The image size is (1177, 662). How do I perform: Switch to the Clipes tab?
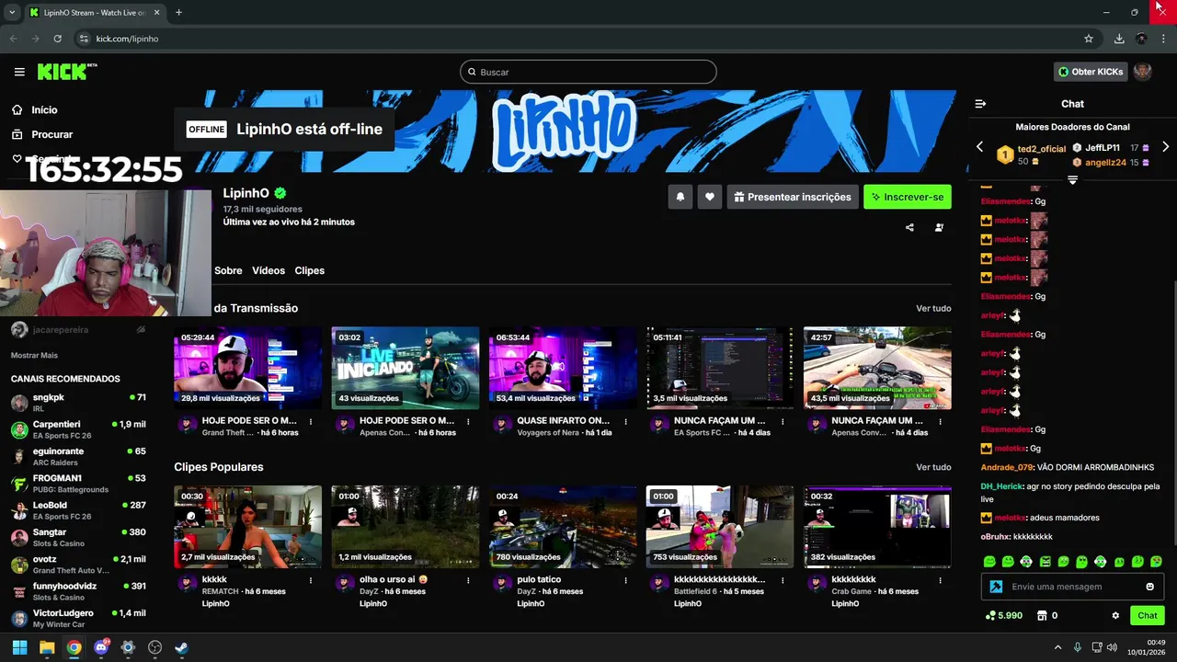click(x=310, y=270)
